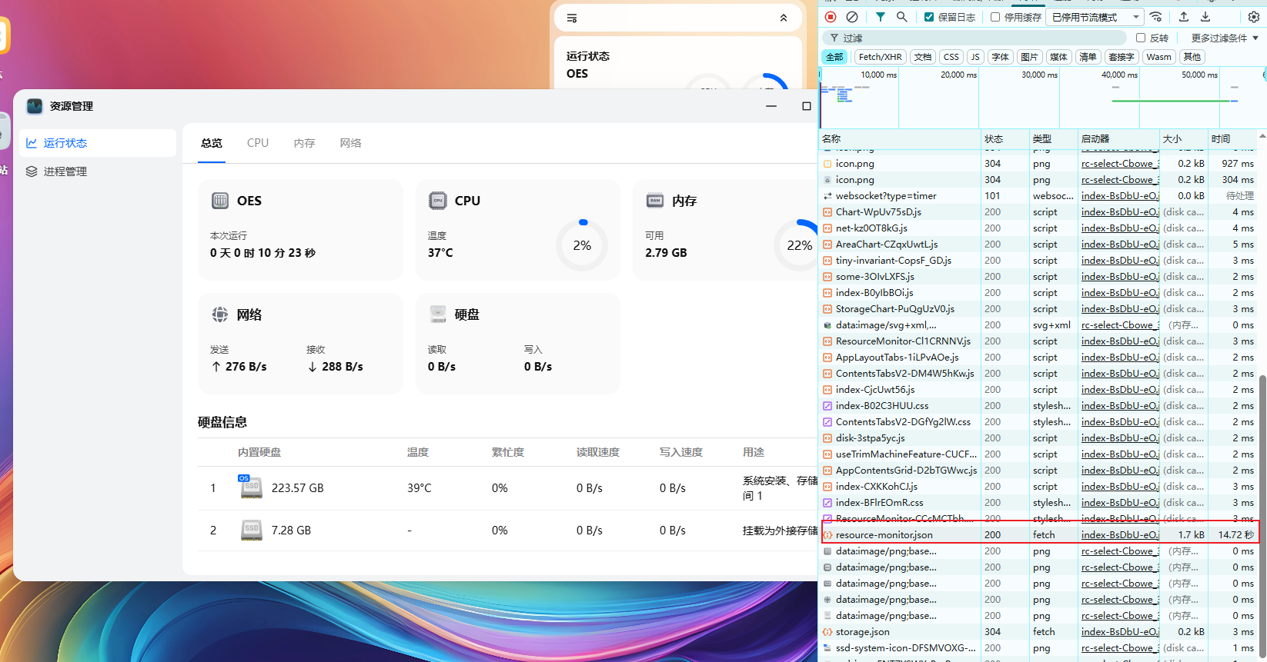The width and height of the screenshot is (1267, 662).
Task: Click the export HAR download icon
Action: pyautogui.click(x=1205, y=17)
